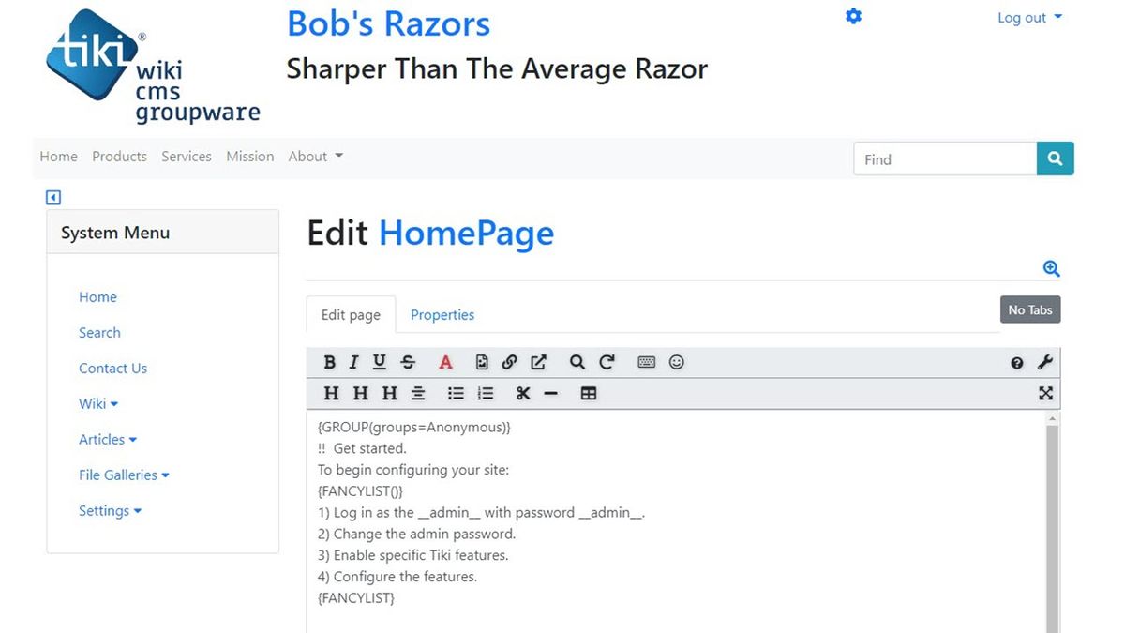Toggle fullscreen editing mode
Image resolution: width=1125 pixels, height=633 pixels.
click(x=1045, y=394)
